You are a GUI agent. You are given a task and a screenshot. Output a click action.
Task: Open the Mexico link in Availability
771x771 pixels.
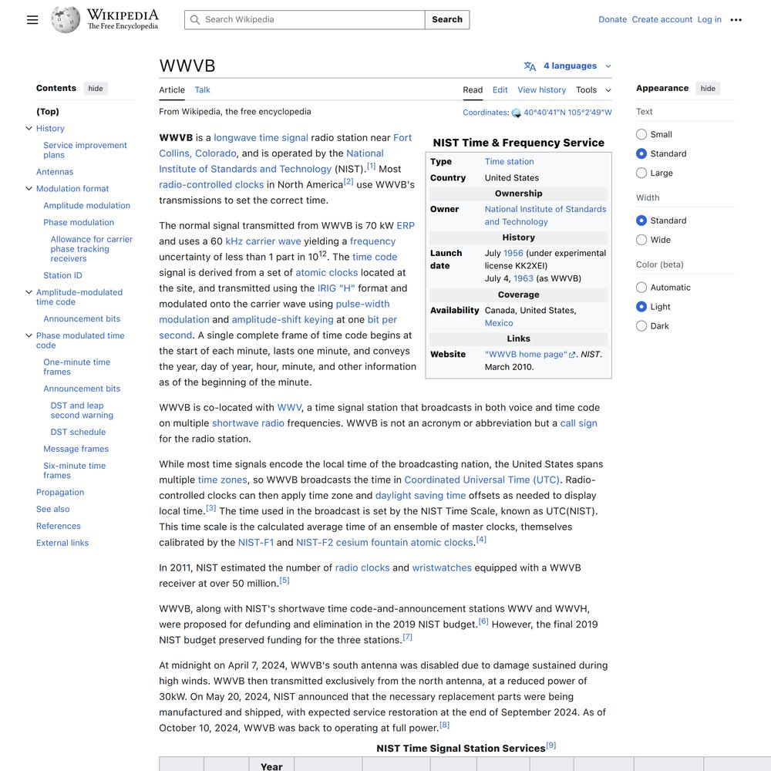pyautogui.click(x=499, y=323)
